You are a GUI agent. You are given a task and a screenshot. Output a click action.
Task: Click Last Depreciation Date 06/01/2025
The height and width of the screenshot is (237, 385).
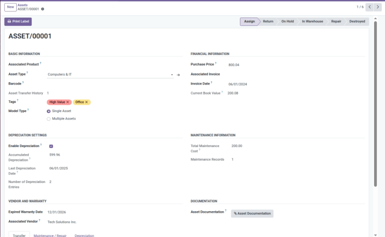[58, 168]
